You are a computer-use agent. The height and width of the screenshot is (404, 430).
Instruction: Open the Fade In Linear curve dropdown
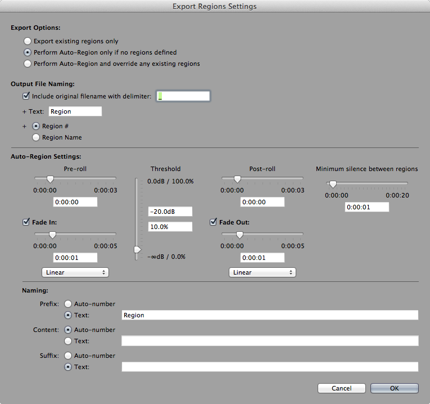75,272
